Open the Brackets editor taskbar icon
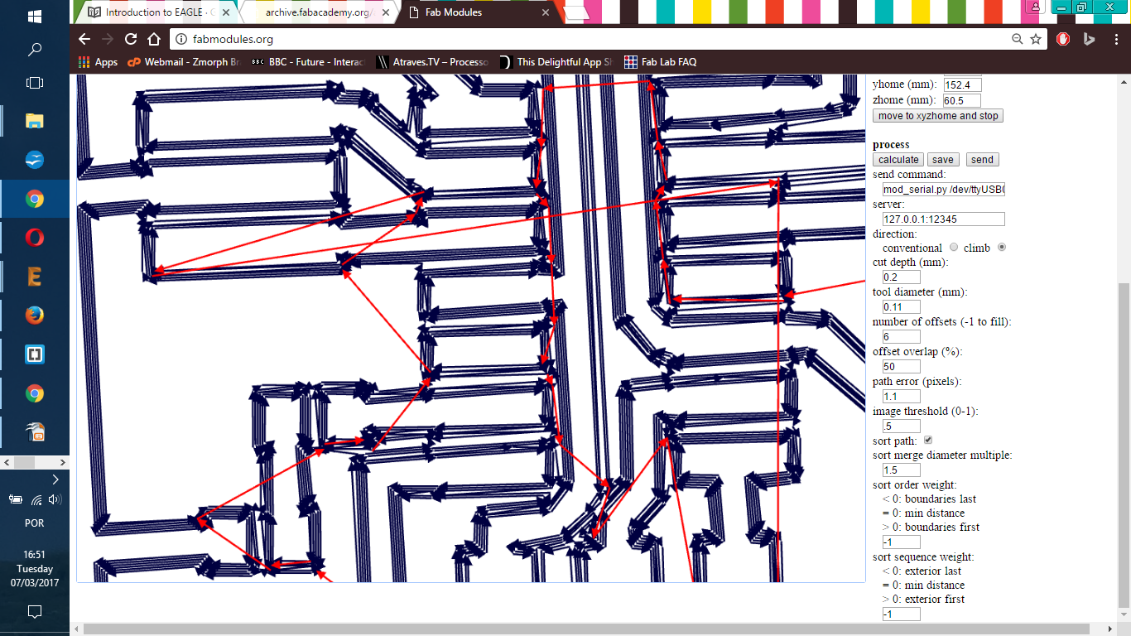 pos(35,354)
